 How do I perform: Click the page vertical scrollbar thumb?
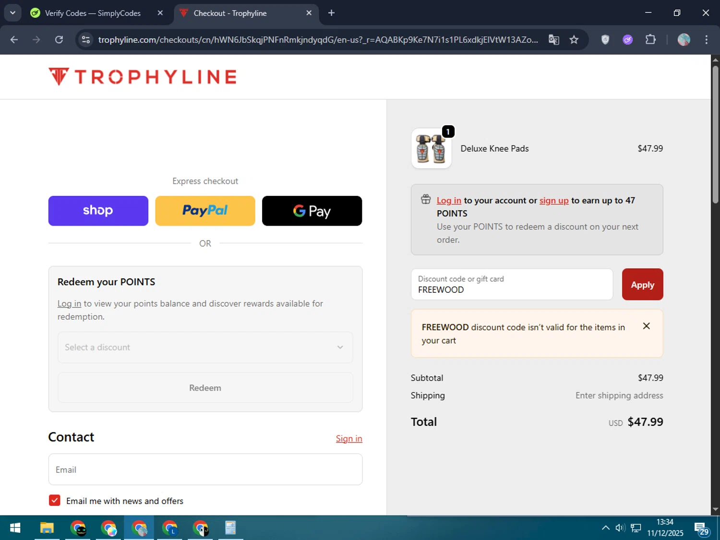(x=715, y=134)
